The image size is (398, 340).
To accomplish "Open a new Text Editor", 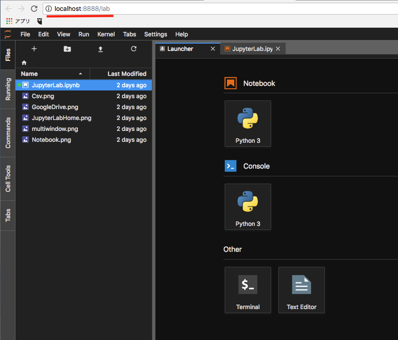I will tap(302, 290).
